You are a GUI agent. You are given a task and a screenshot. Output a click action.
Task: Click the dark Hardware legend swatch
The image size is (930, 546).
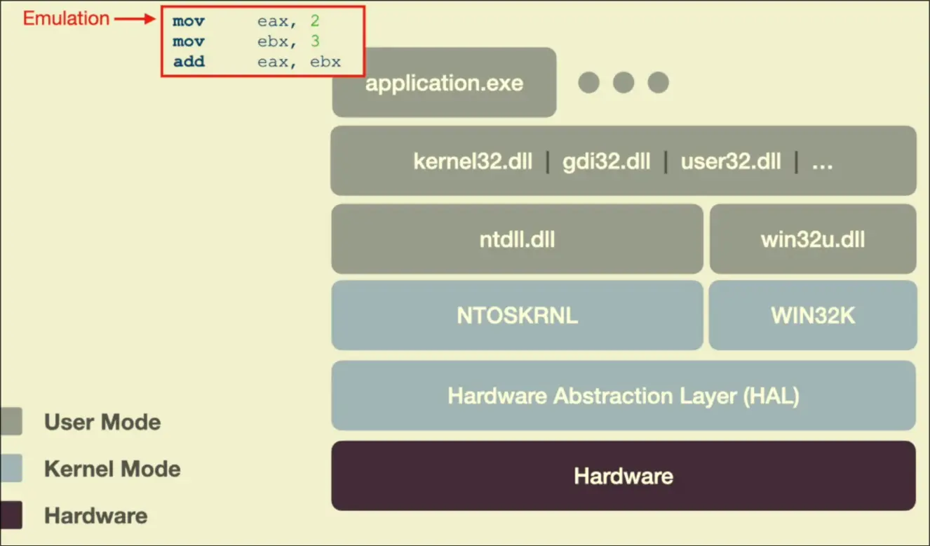(x=11, y=515)
